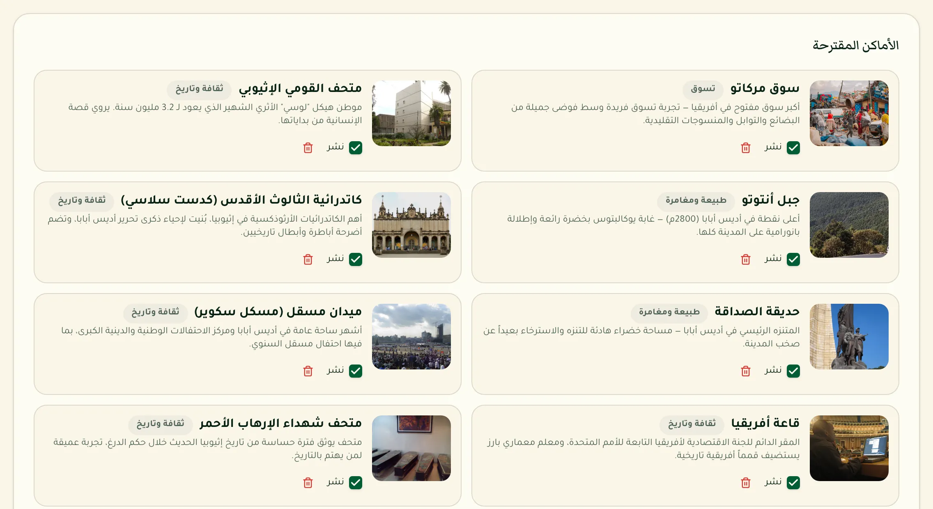
Task: Click the نشر label on قاعة أفريقيا
Action: tap(773, 482)
